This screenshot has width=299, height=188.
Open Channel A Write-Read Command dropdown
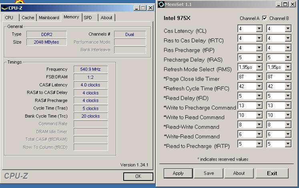(259, 134)
